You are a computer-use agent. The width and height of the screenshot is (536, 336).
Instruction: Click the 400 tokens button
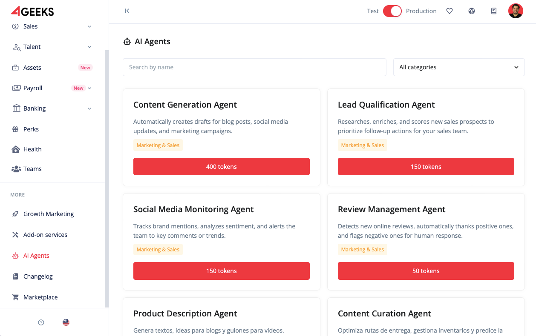point(222,167)
